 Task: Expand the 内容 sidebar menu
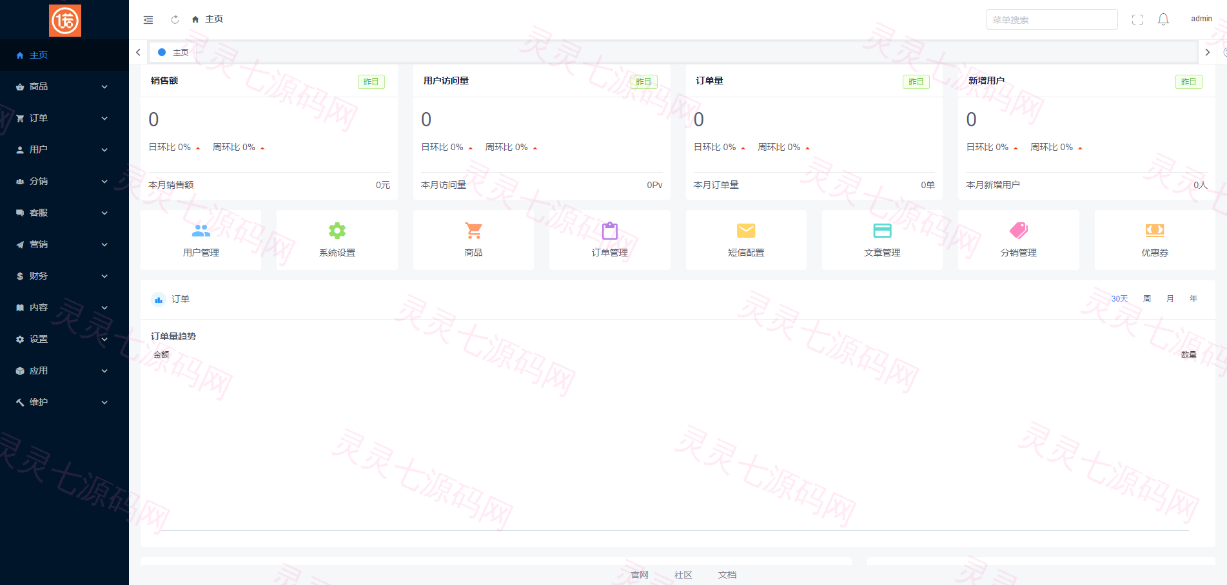(64, 307)
